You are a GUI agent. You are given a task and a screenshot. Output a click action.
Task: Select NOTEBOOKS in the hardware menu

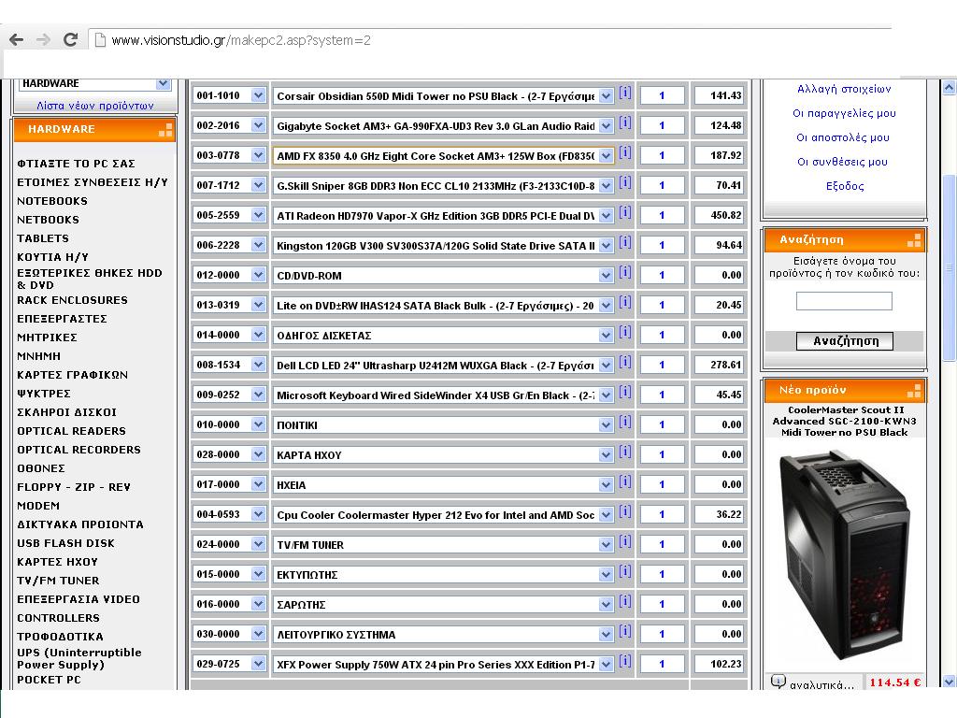tap(52, 201)
